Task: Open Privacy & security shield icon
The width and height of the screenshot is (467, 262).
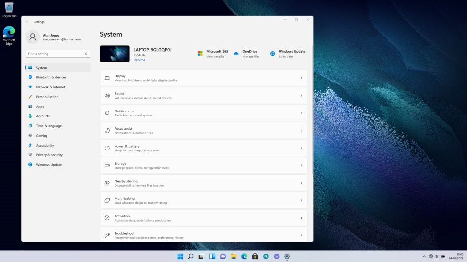Action: tap(30, 155)
